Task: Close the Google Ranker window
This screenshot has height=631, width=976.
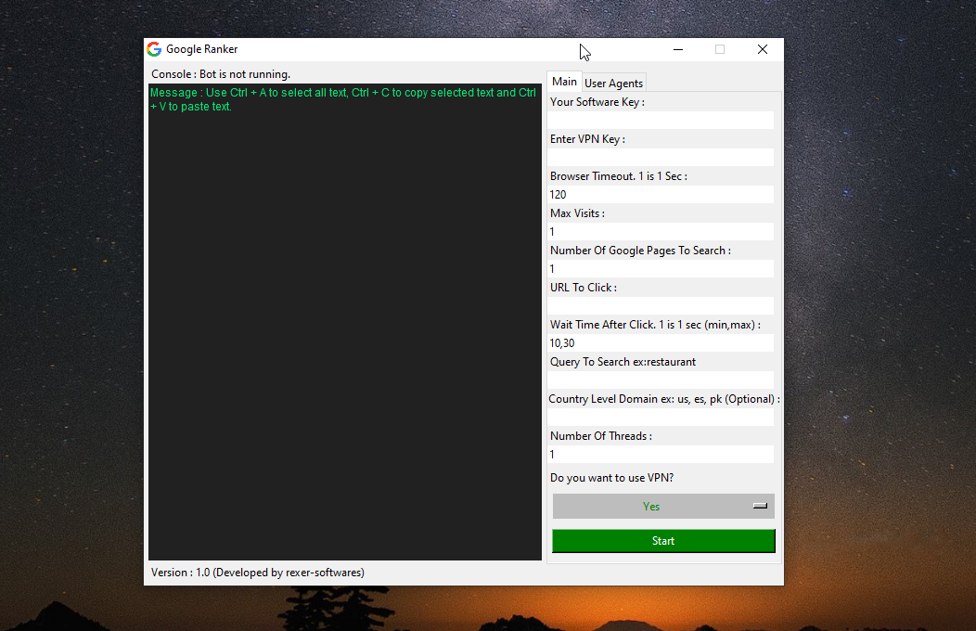Action: 762,49
